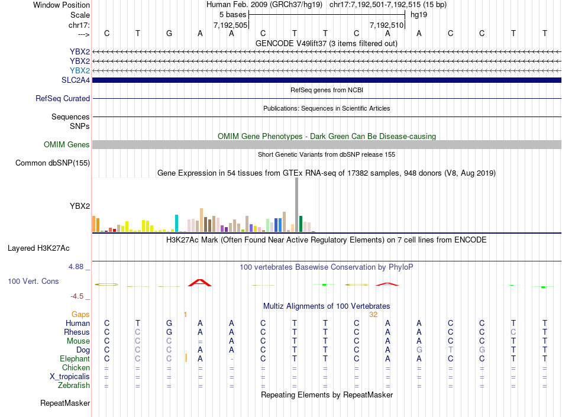Open Short Genetic Variants from dbSNP title
Screen dimensions: 562x417
(x=327, y=154)
